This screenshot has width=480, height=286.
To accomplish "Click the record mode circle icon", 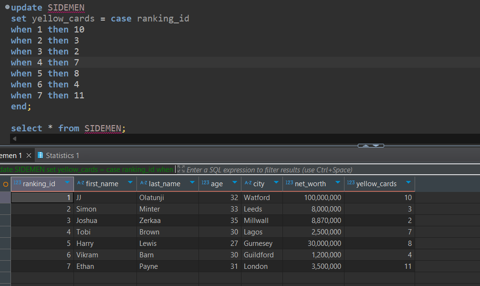I will click(x=6, y=184).
